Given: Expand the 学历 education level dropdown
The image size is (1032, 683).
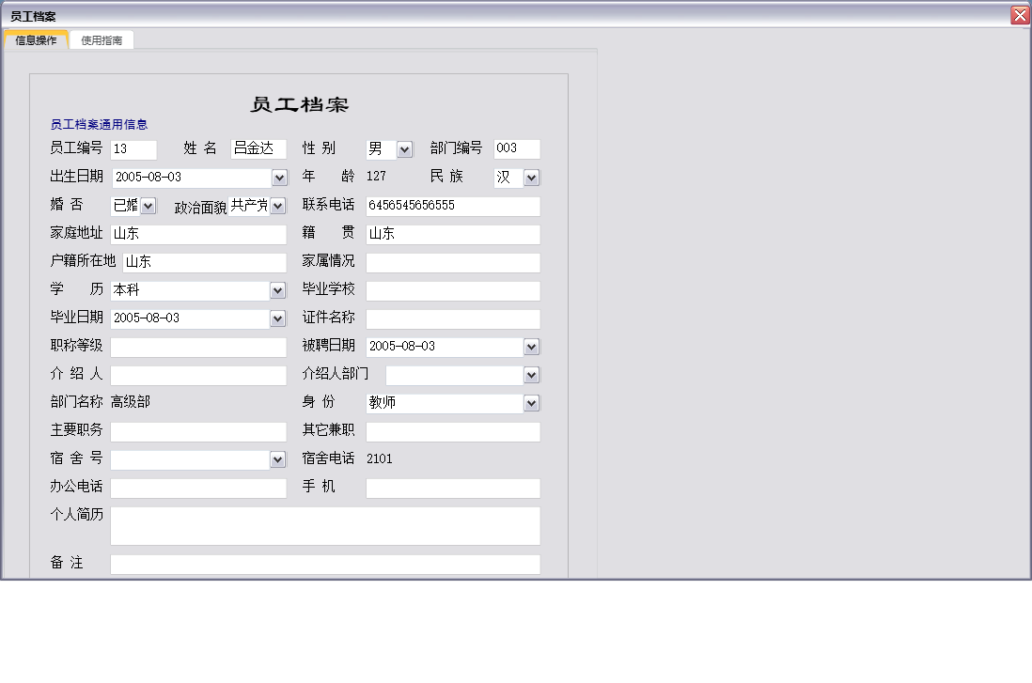Looking at the screenshot, I should [x=278, y=289].
